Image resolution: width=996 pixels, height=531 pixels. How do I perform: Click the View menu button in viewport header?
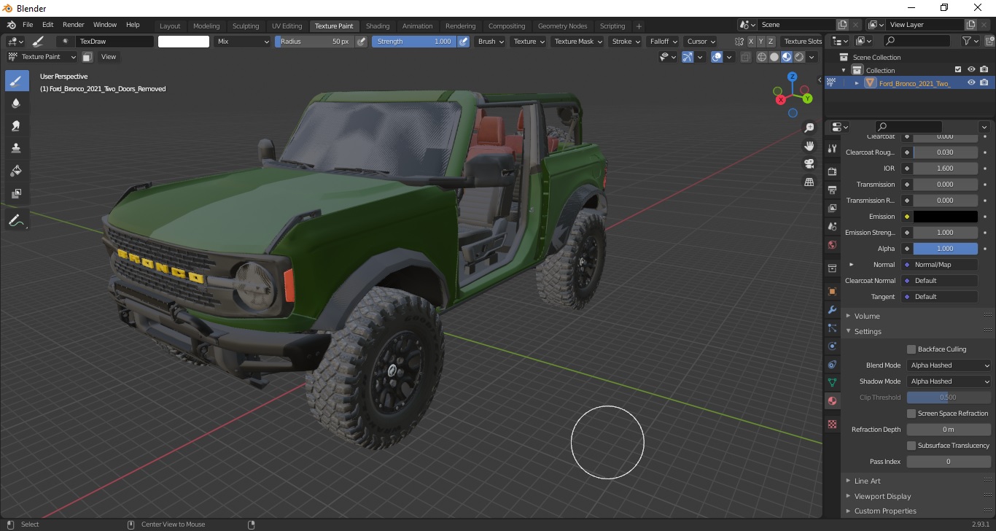click(108, 57)
